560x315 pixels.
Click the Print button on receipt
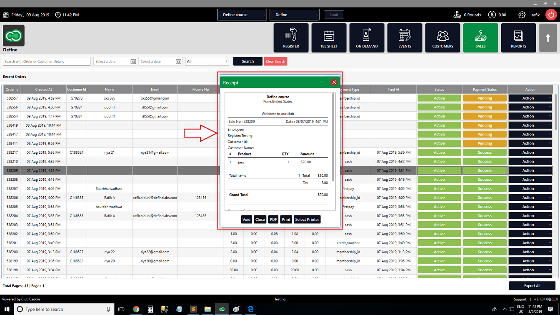click(286, 220)
